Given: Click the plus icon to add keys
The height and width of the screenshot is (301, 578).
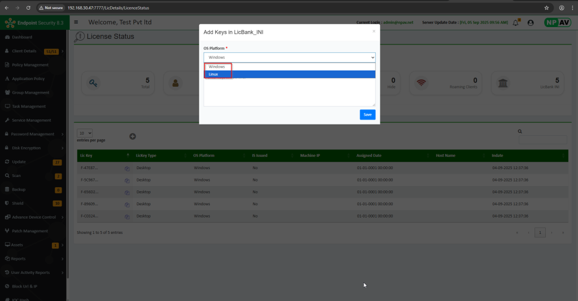Looking at the screenshot, I should (133, 136).
